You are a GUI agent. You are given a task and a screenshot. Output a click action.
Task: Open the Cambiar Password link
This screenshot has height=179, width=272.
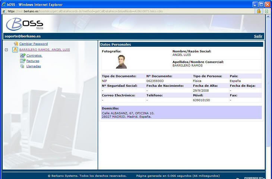click(34, 44)
